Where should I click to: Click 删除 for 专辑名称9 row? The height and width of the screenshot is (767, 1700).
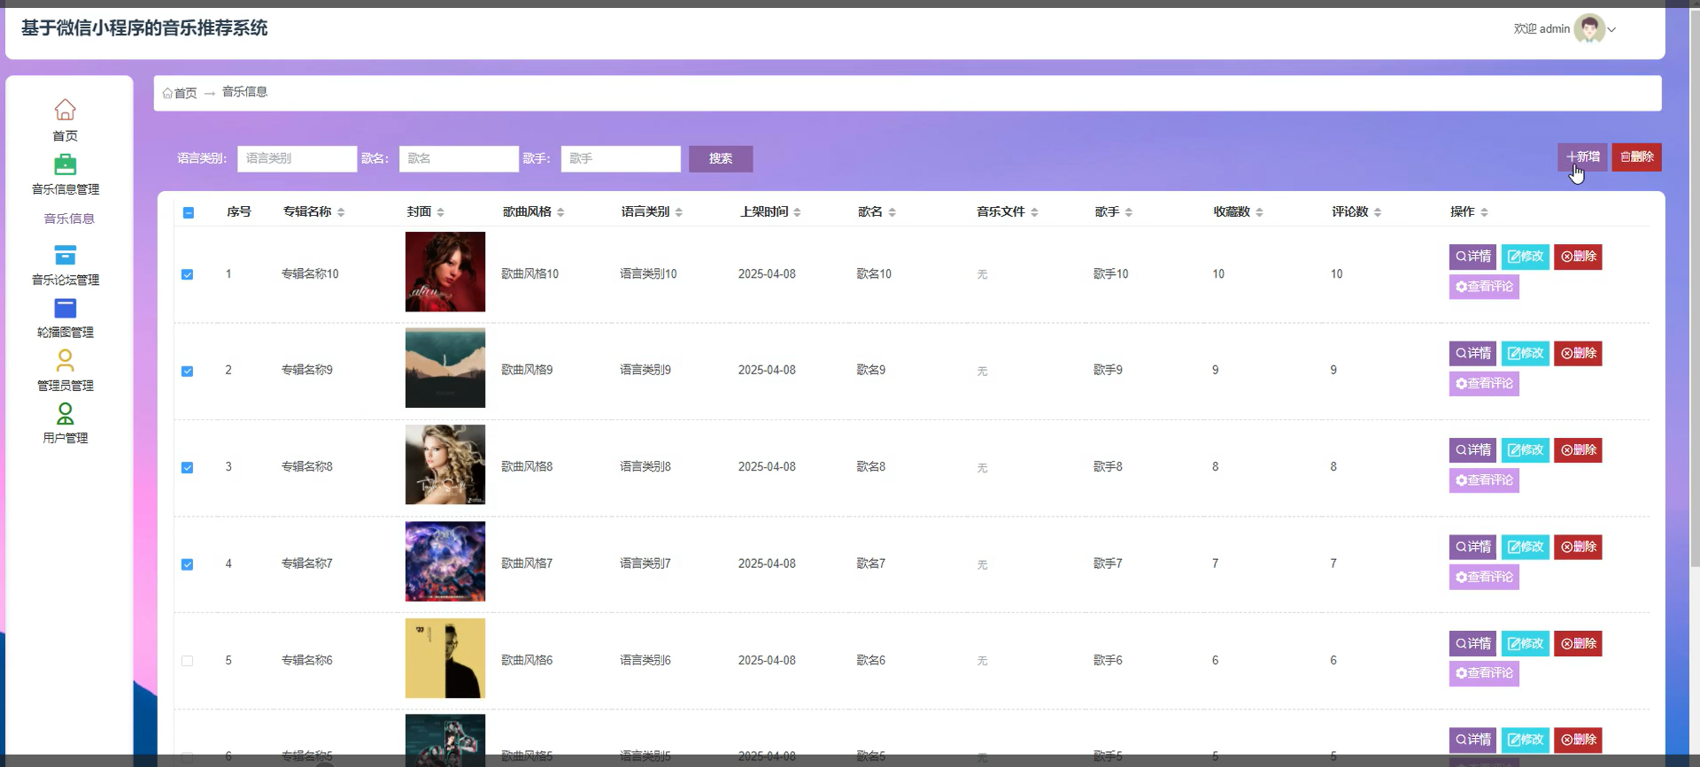1578,353
